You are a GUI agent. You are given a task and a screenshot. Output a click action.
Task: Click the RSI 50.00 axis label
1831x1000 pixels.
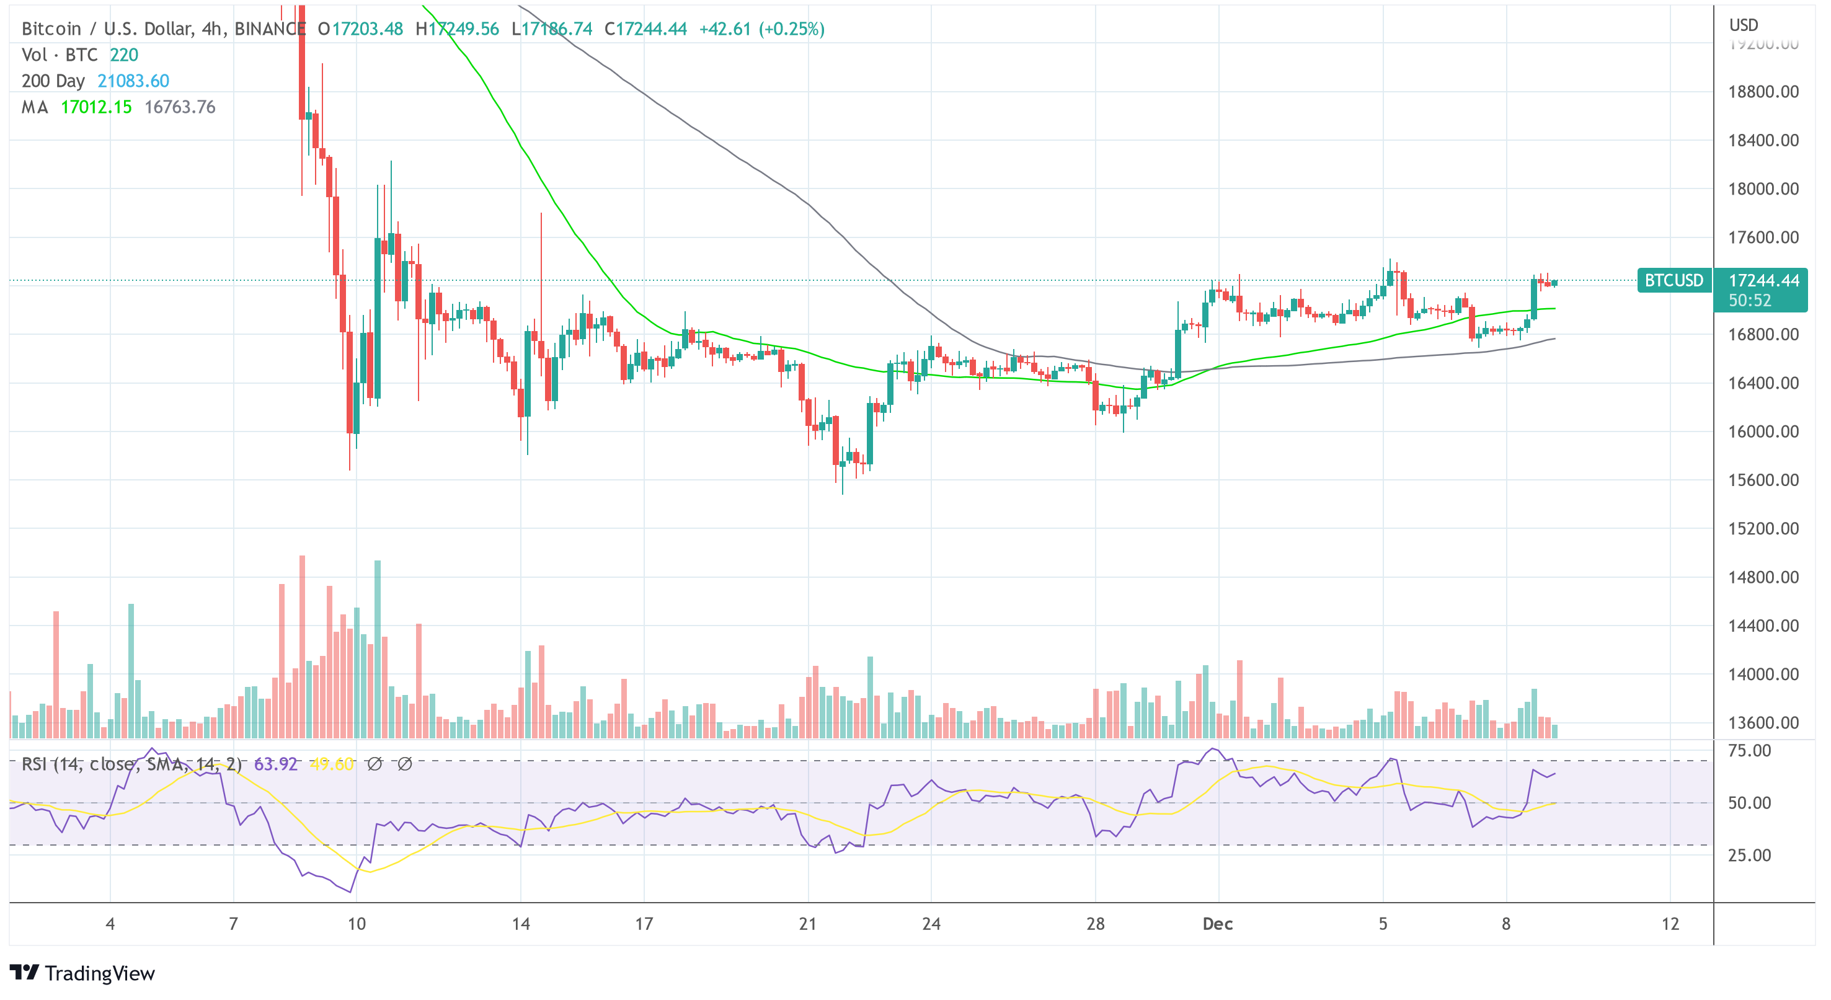coord(1749,803)
